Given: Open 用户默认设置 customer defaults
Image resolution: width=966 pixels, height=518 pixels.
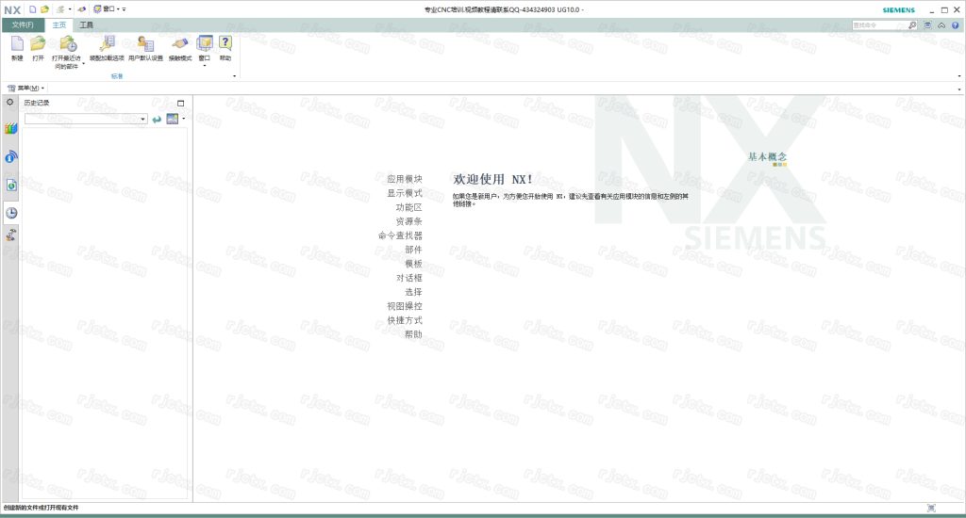Looking at the screenshot, I should [145, 44].
